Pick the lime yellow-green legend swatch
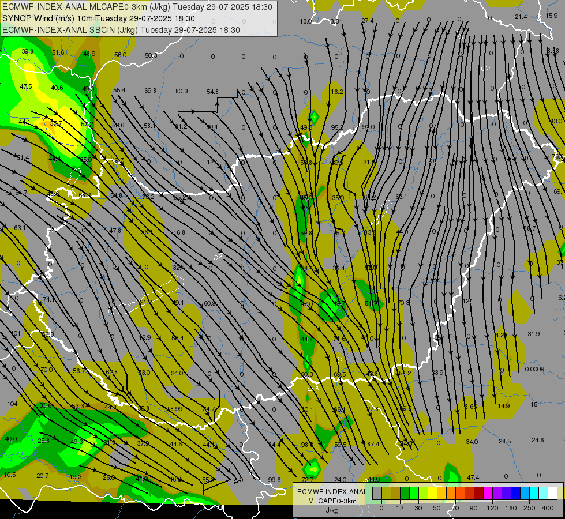The image size is (565, 519). 424,493
